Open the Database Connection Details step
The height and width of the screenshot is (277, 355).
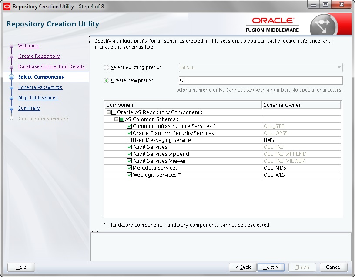(51, 66)
